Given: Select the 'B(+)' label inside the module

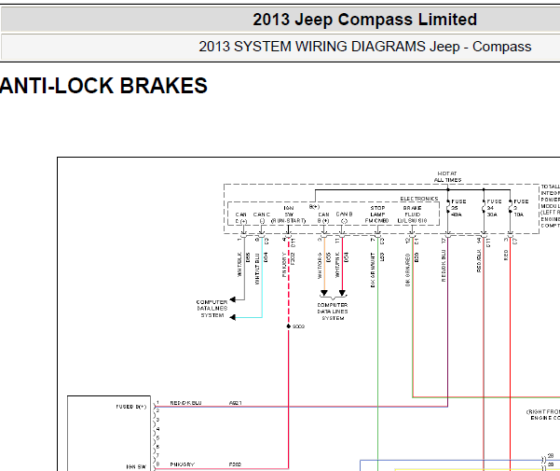Looking at the screenshot, I should (x=314, y=206).
